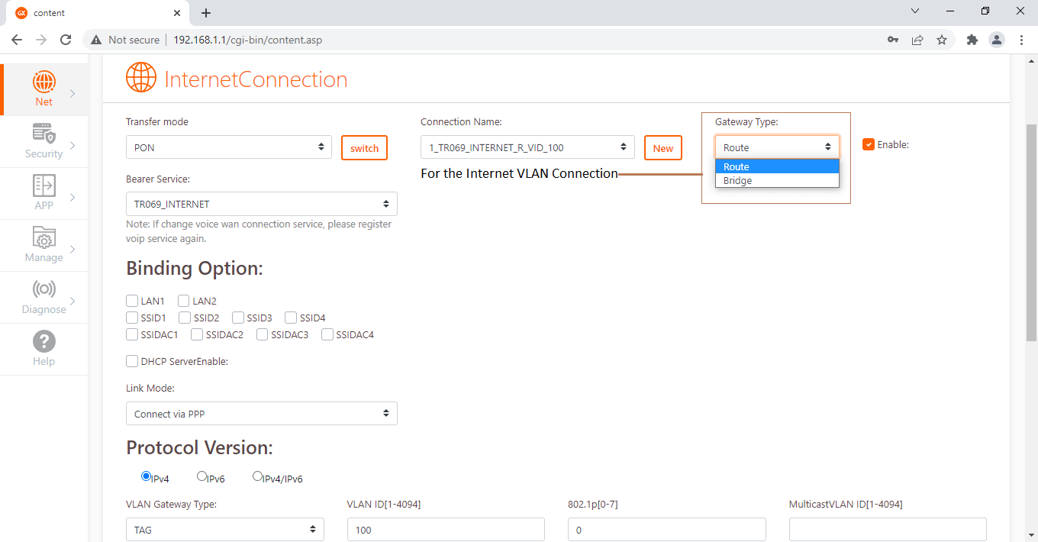The width and height of the screenshot is (1038, 542).
Task: Enable DHCP ServerEnable
Action: [x=131, y=361]
